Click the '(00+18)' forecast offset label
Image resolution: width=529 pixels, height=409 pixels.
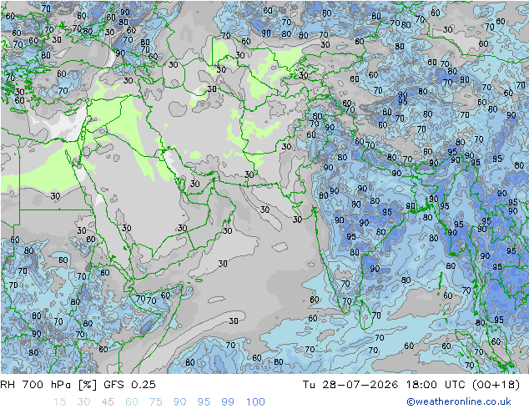(496, 385)
